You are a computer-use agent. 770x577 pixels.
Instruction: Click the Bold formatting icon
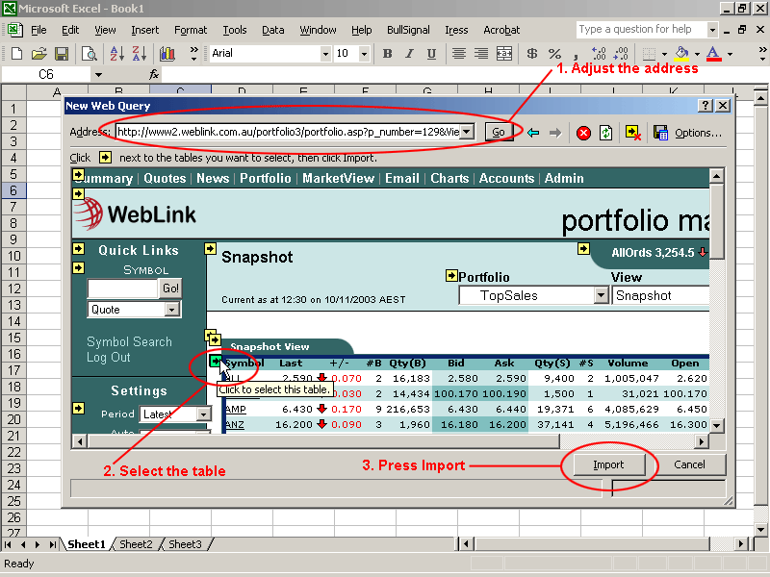(388, 54)
